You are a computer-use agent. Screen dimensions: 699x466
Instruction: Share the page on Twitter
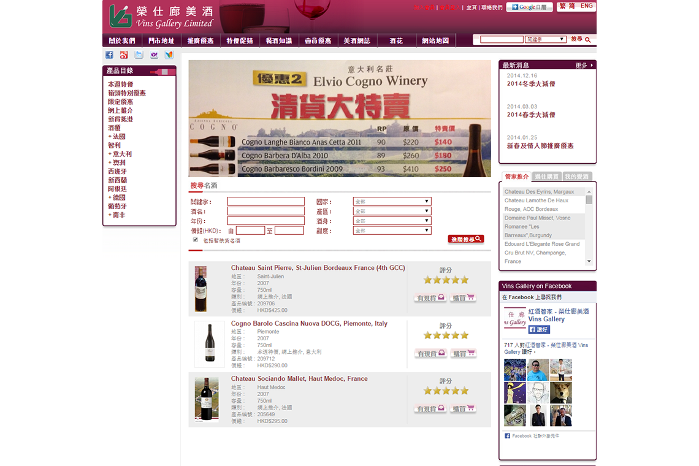(139, 55)
